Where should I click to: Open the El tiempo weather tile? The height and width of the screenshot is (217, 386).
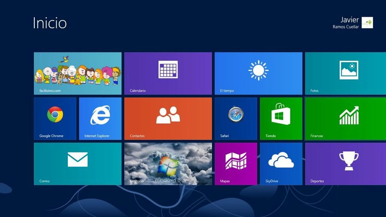[x=258, y=73]
